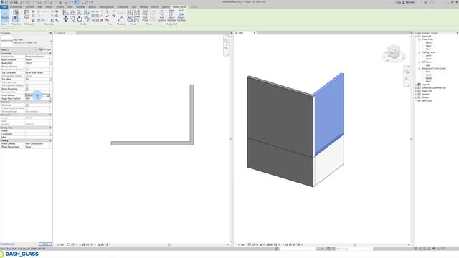Click the Apply button in Properties
Viewport: 459px width, 258px height.
pos(45,244)
